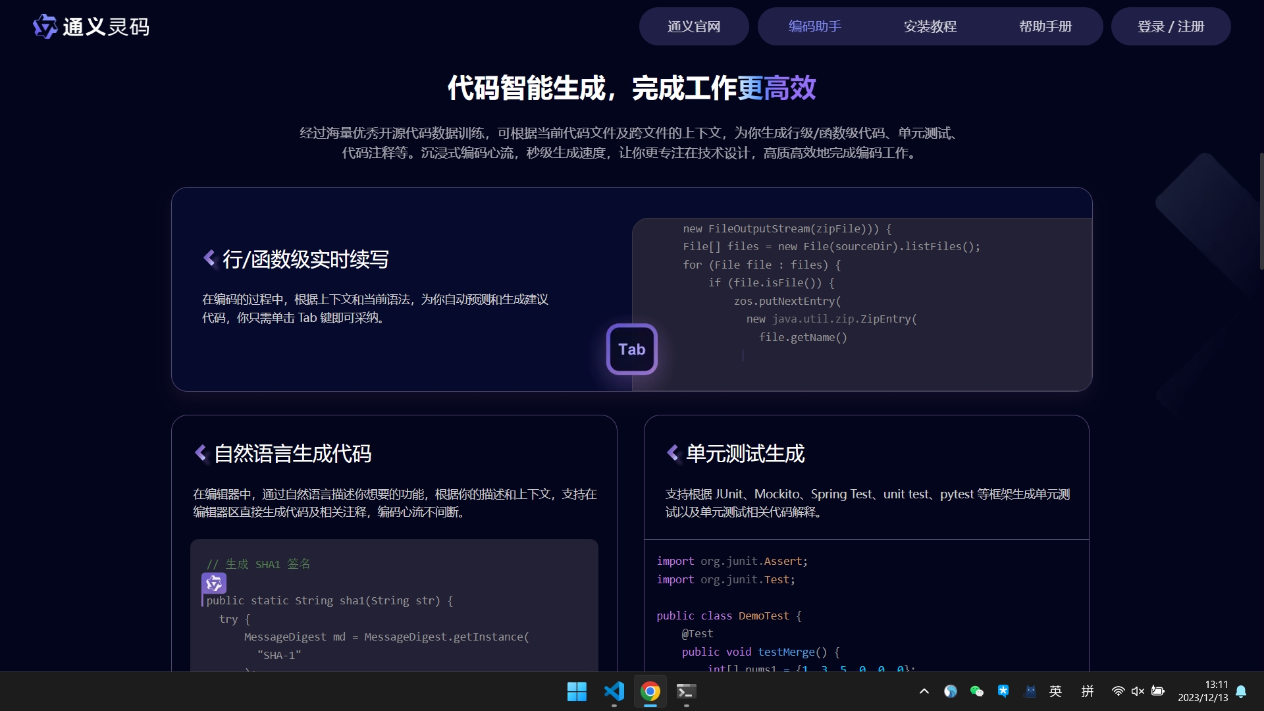Select the 单元测试生成 heading
The height and width of the screenshot is (711, 1264).
745,454
